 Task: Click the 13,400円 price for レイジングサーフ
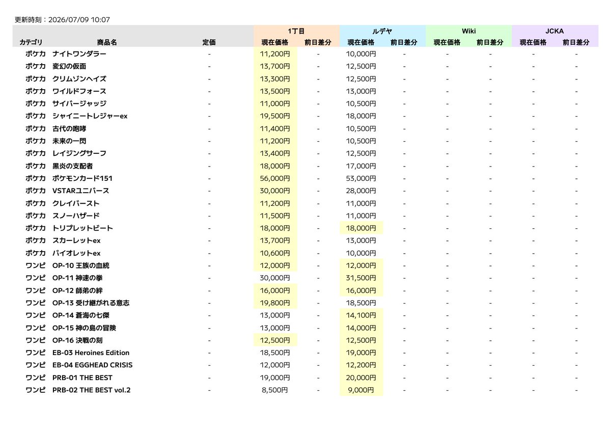(x=275, y=153)
